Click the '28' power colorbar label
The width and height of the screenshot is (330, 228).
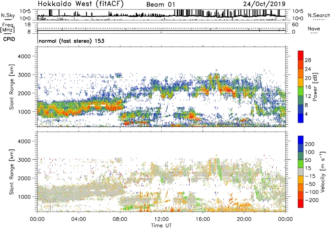[308, 60]
